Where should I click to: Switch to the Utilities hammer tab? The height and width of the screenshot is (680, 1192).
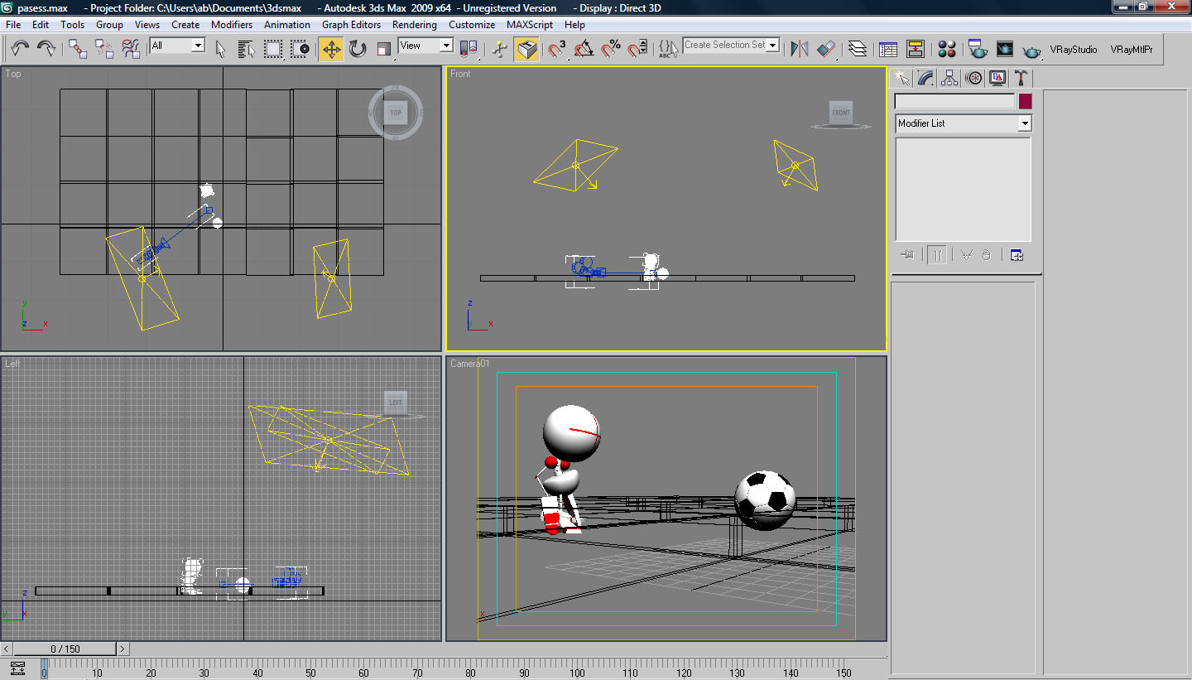[1022, 78]
